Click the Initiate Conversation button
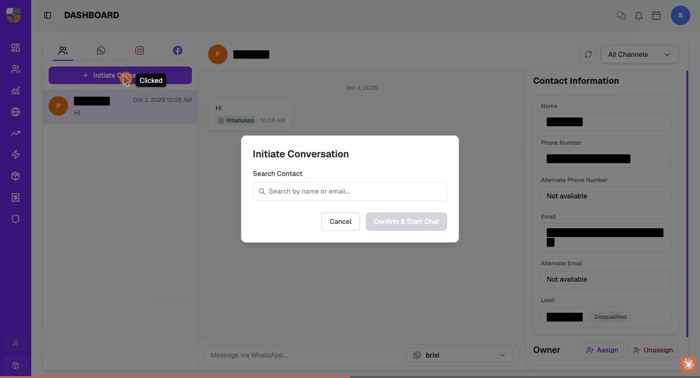Screen dimensions: 700x378 point(120,75)
